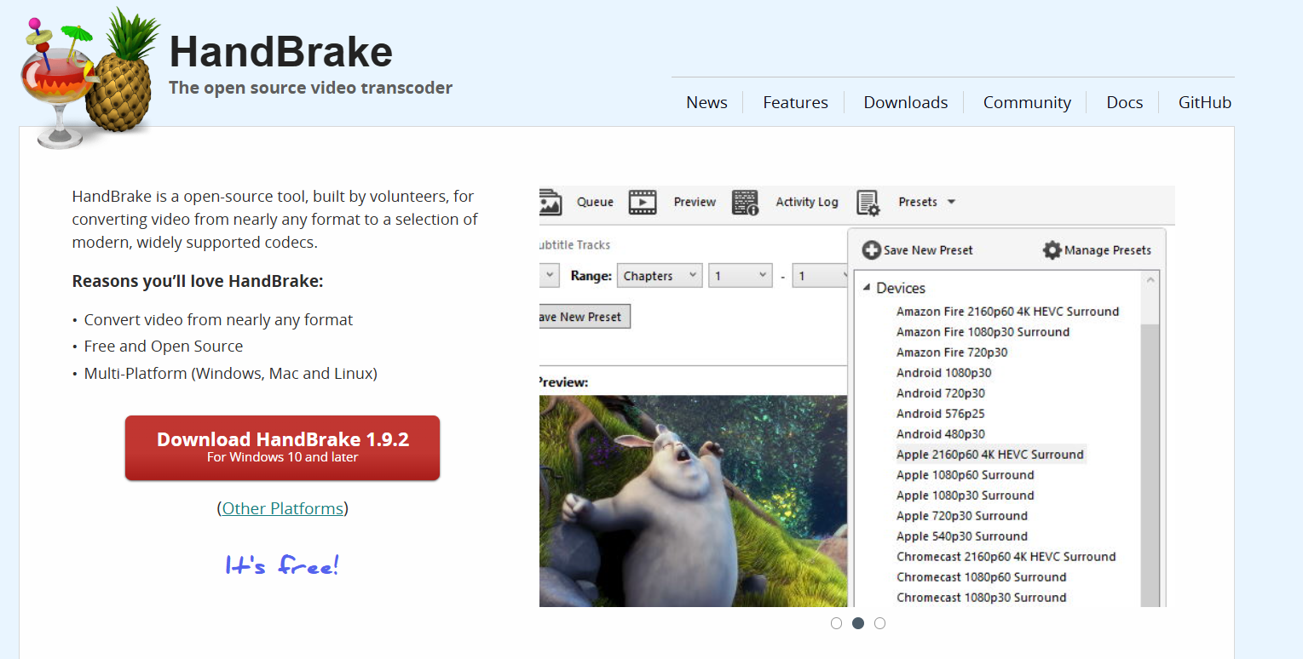Select the first carousel dot
The image size is (1303, 659).
tap(836, 623)
